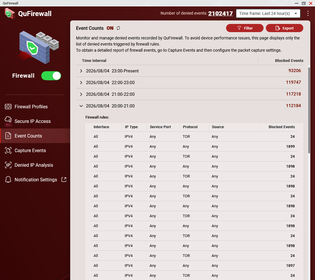The height and width of the screenshot is (280, 315).
Task: Expand the 21:00-22:00 time interval
Action: click(81, 94)
